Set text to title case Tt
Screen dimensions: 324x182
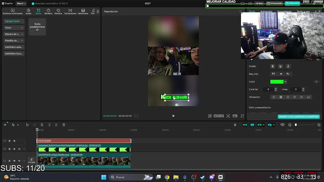pyautogui.click(x=288, y=74)
